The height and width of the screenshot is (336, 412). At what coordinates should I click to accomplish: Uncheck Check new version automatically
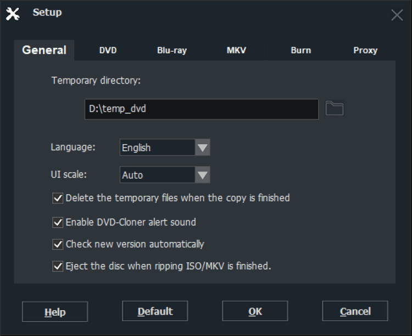coord(58,244)
